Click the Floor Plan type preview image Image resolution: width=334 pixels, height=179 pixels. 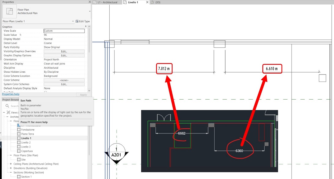click(x=9, y=11)
